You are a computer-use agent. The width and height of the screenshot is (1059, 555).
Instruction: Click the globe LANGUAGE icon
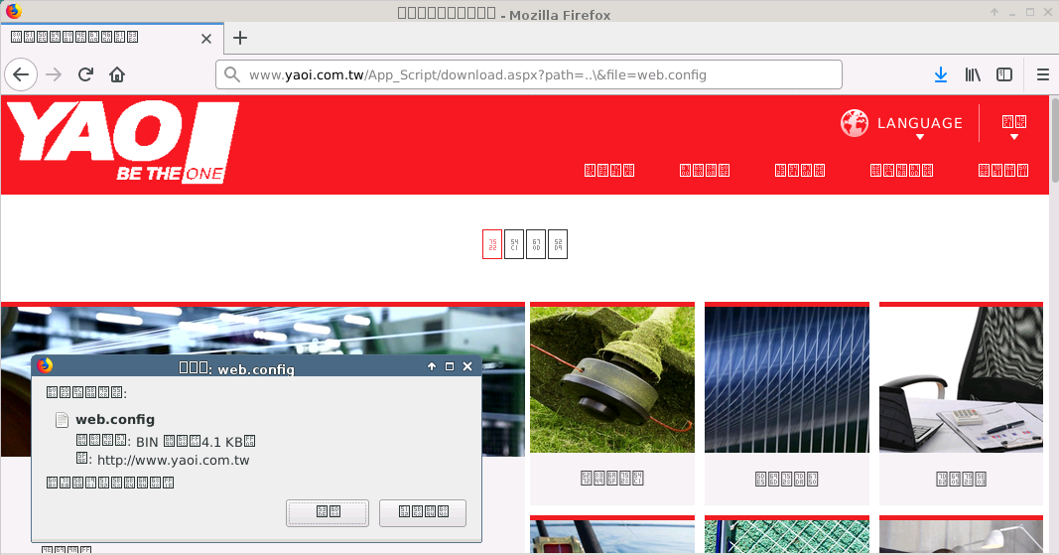tap(855, 123)
